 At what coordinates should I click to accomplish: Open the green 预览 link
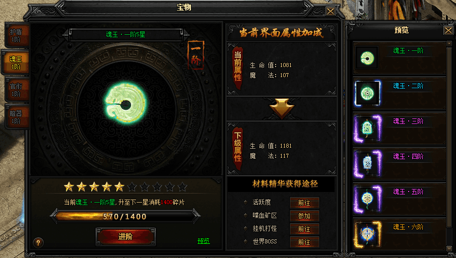tap(204, 241)
